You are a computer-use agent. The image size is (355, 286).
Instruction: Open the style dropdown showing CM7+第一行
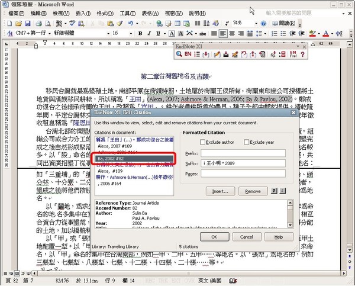coord(49,34)
